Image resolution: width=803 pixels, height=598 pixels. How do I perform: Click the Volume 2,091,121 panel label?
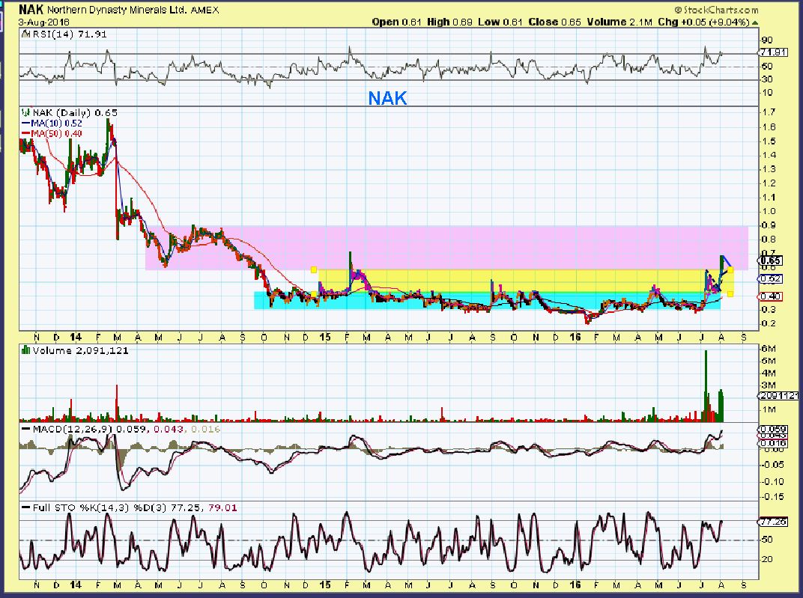(80, 351)
